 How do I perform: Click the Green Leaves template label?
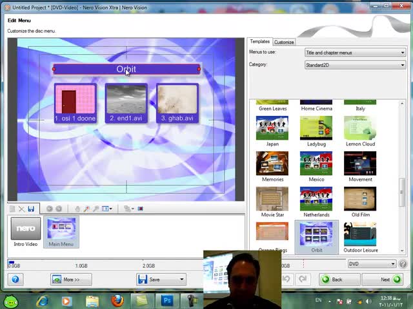click(272, 109)
